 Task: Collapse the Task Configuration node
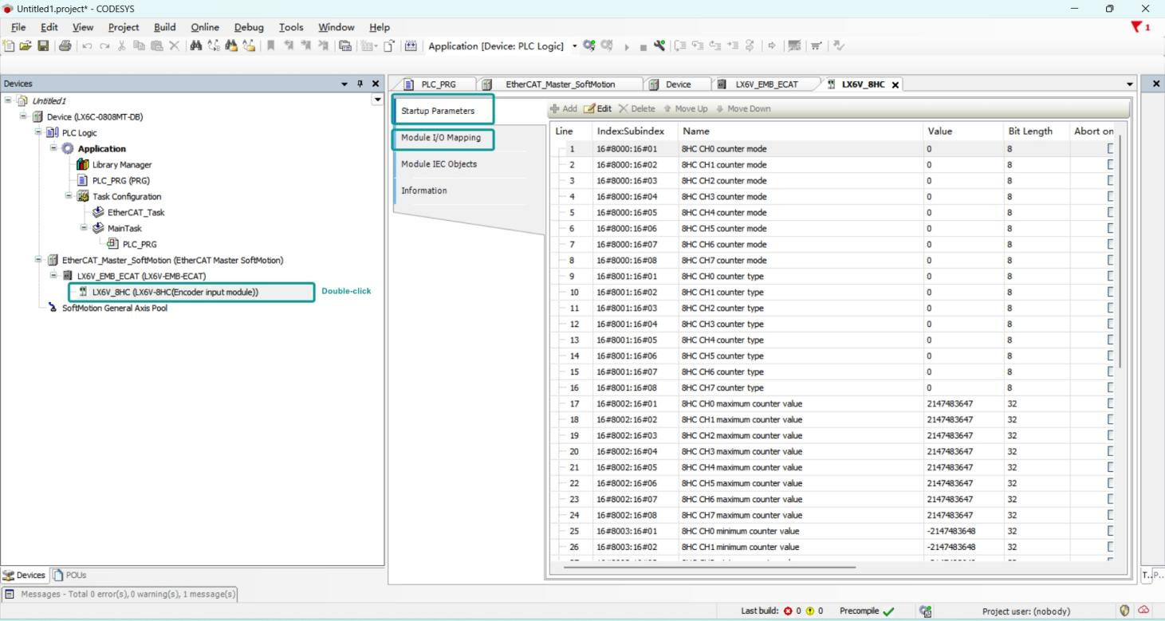pos(69,197)
